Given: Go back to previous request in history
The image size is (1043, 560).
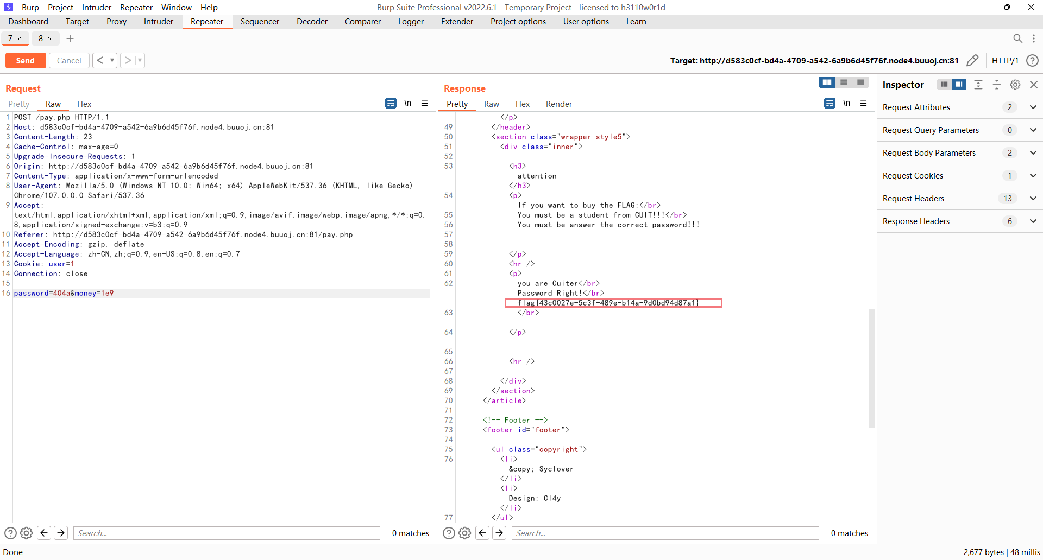Looking at the screenshot, I should tap(100, 60).
